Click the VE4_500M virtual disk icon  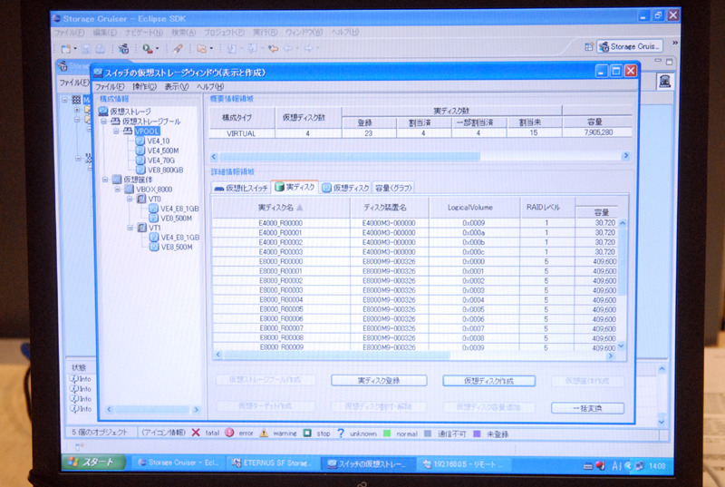(x=140, y=151)
